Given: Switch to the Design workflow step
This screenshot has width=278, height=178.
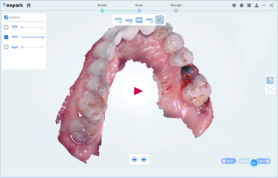Looking at the screenshot, I should coord(176,10).
